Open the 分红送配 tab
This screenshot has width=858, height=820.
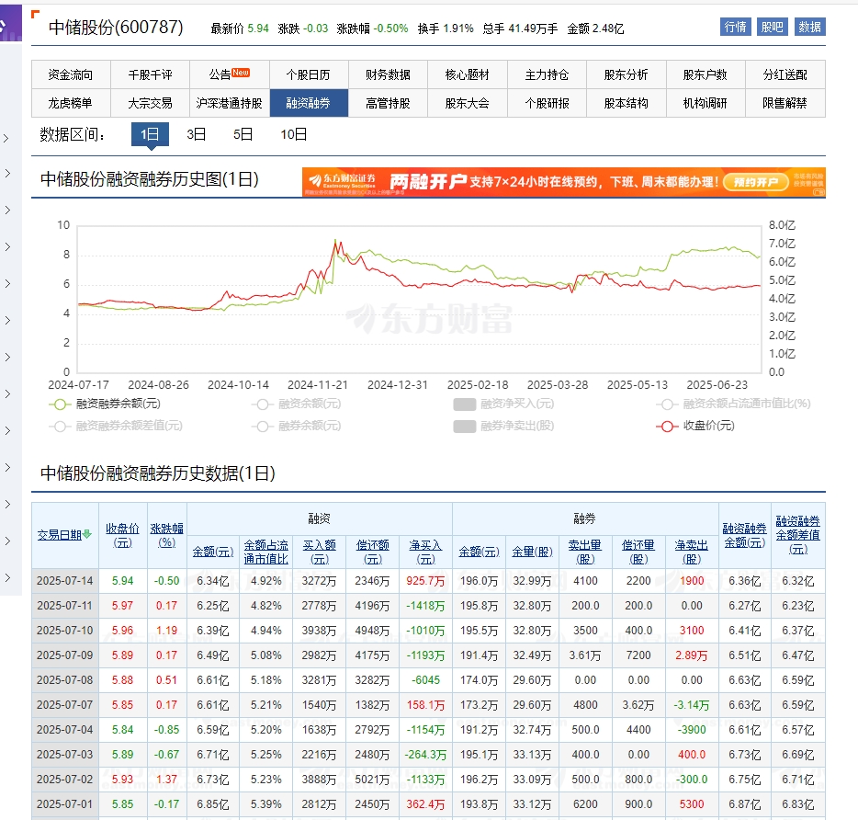tap(785, 74)
